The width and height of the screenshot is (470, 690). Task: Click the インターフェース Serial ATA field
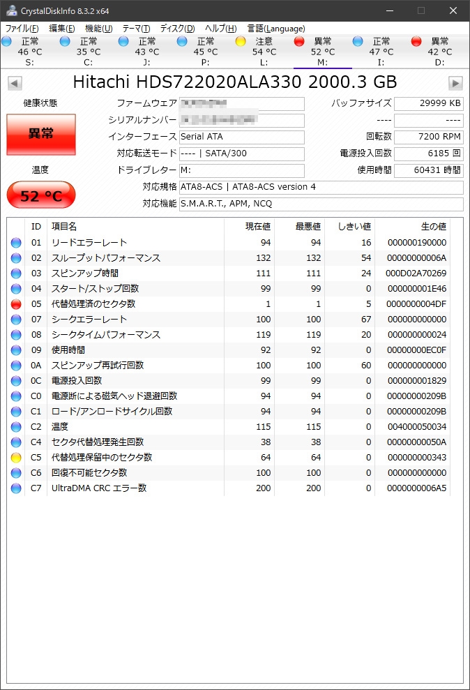point(242,137)
